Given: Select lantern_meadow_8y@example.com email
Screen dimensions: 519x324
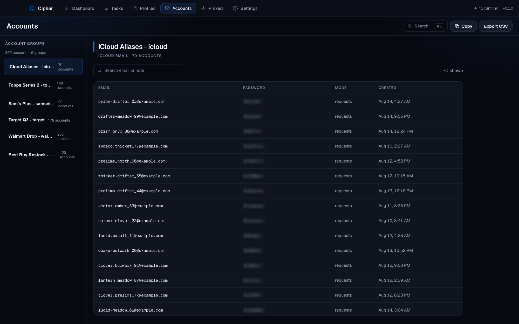Looking at the screenshot, I should click(x=133, y=280).
